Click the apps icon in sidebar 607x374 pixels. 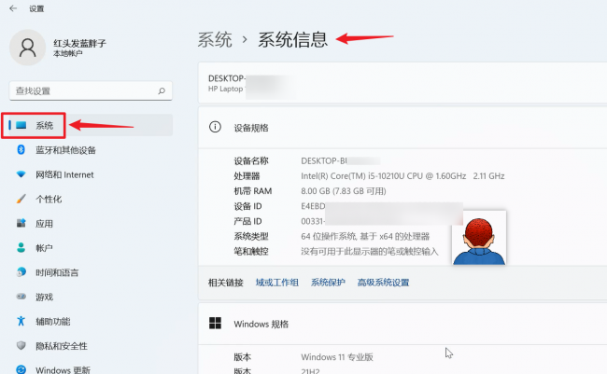21,223
